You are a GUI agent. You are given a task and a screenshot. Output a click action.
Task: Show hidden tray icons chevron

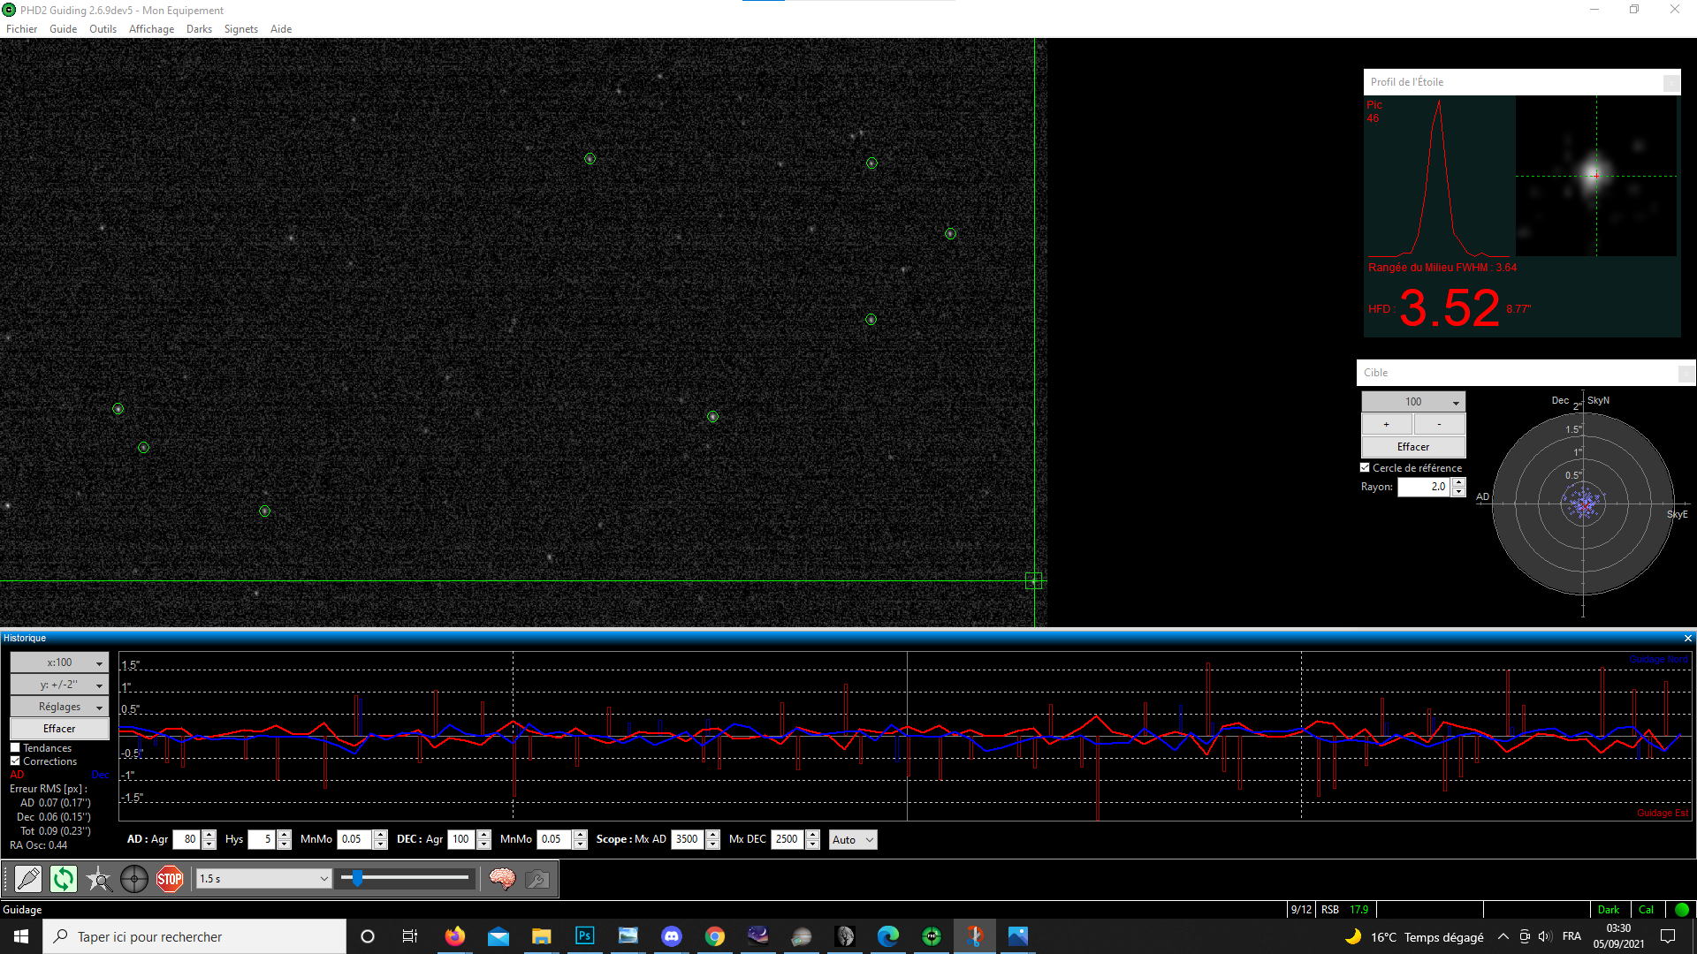coord(1503,936)
